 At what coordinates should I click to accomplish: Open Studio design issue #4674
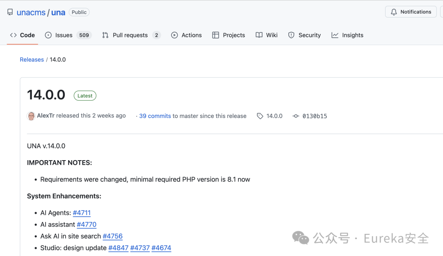click(x=161, y=248)
